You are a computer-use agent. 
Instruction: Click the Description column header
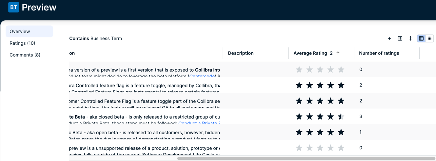coord(241,53)
